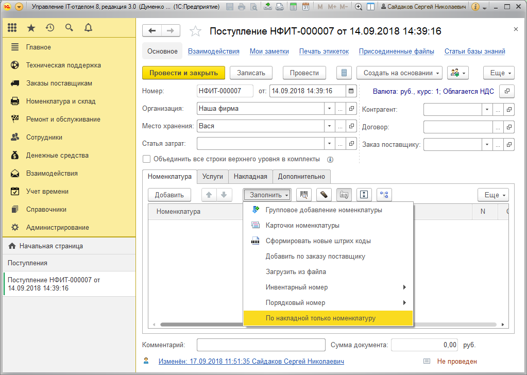Screen dimensions: 527x375
Task: Open the 'Изменён: 17.09.2018' history link
Action: coord(251,362)
